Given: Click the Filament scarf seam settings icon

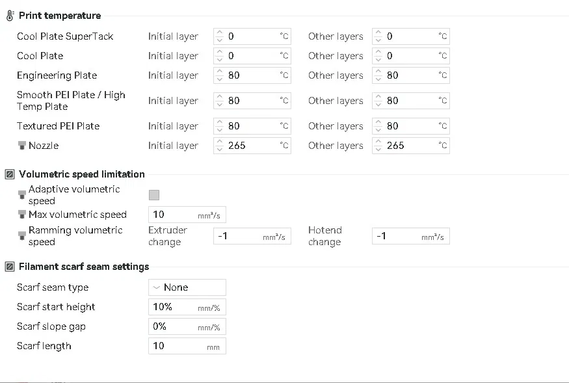Looking at the screenshot, I should (10, 267).
